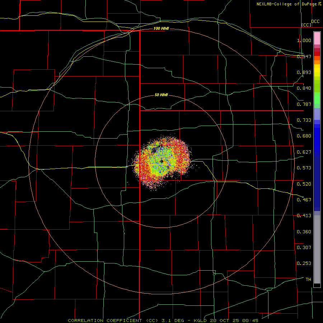The width and height of the screenshot is (323, 323).
Task: Click the KGLD station identifier in the caption
Action: point(201,320)
